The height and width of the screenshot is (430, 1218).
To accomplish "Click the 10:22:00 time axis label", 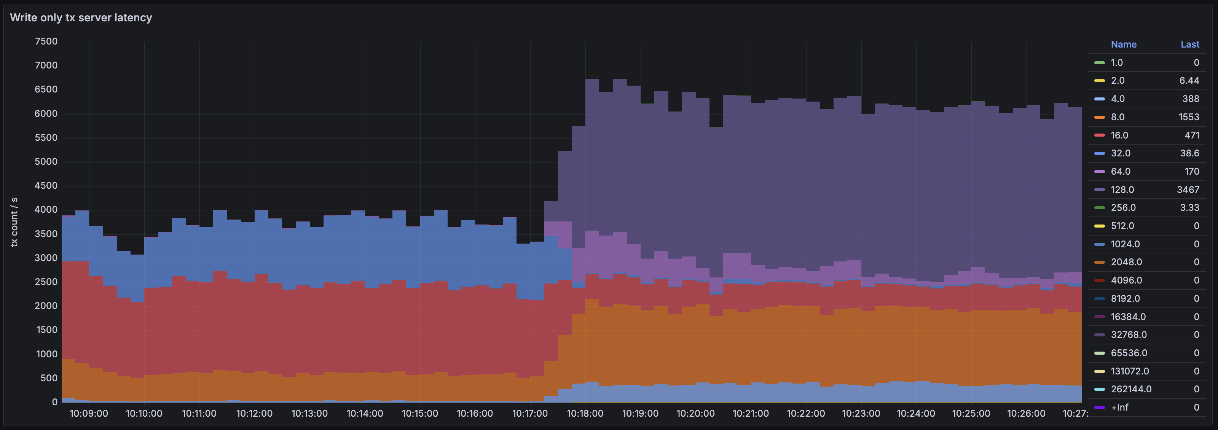I will pyautogui.click(x=806, y=414).
